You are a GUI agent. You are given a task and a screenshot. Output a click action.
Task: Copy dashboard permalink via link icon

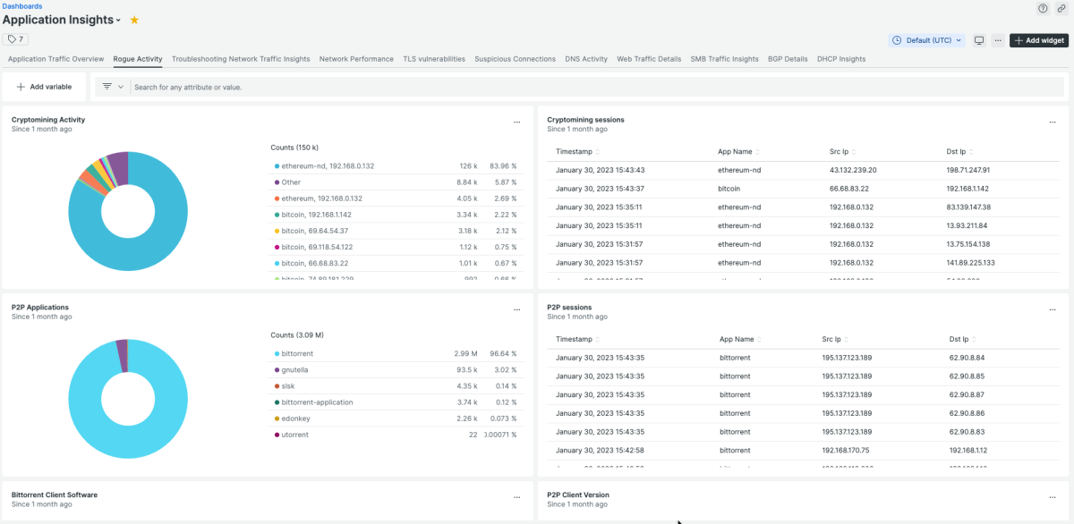click(x=1061, y=8)
